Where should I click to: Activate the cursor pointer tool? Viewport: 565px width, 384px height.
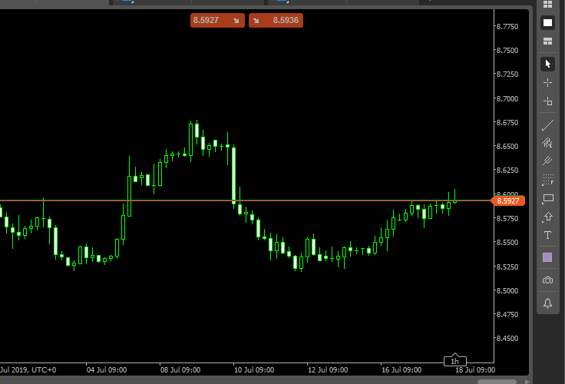[547, 64]
